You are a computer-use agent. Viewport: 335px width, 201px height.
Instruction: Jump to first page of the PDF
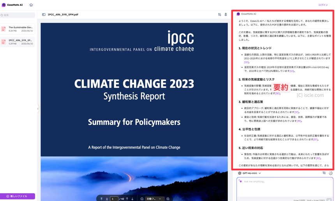coord(102,199)
